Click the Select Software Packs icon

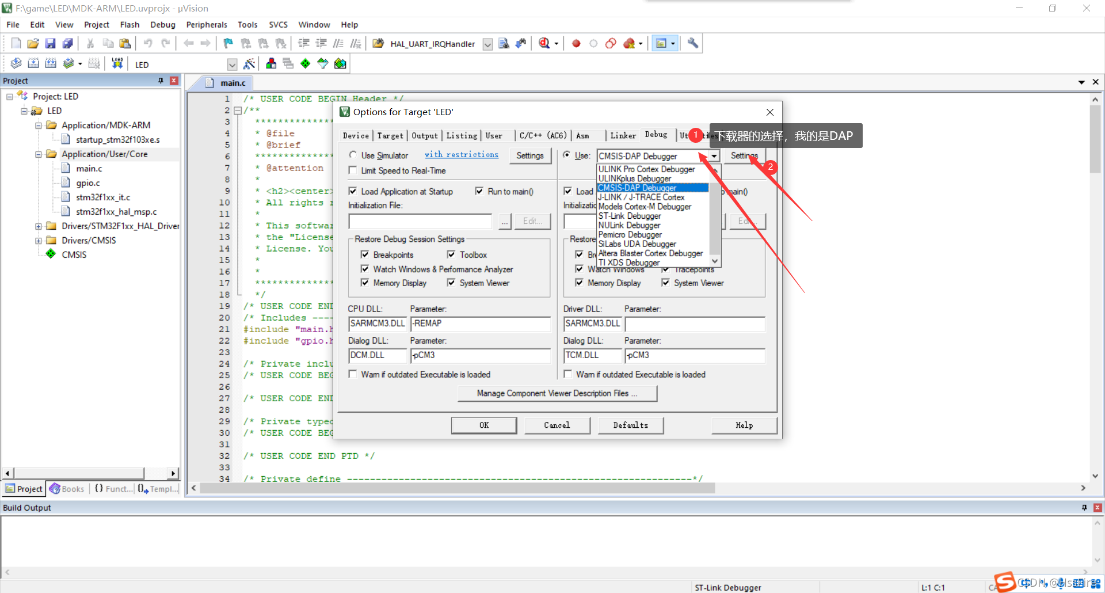tap(323, 63)
